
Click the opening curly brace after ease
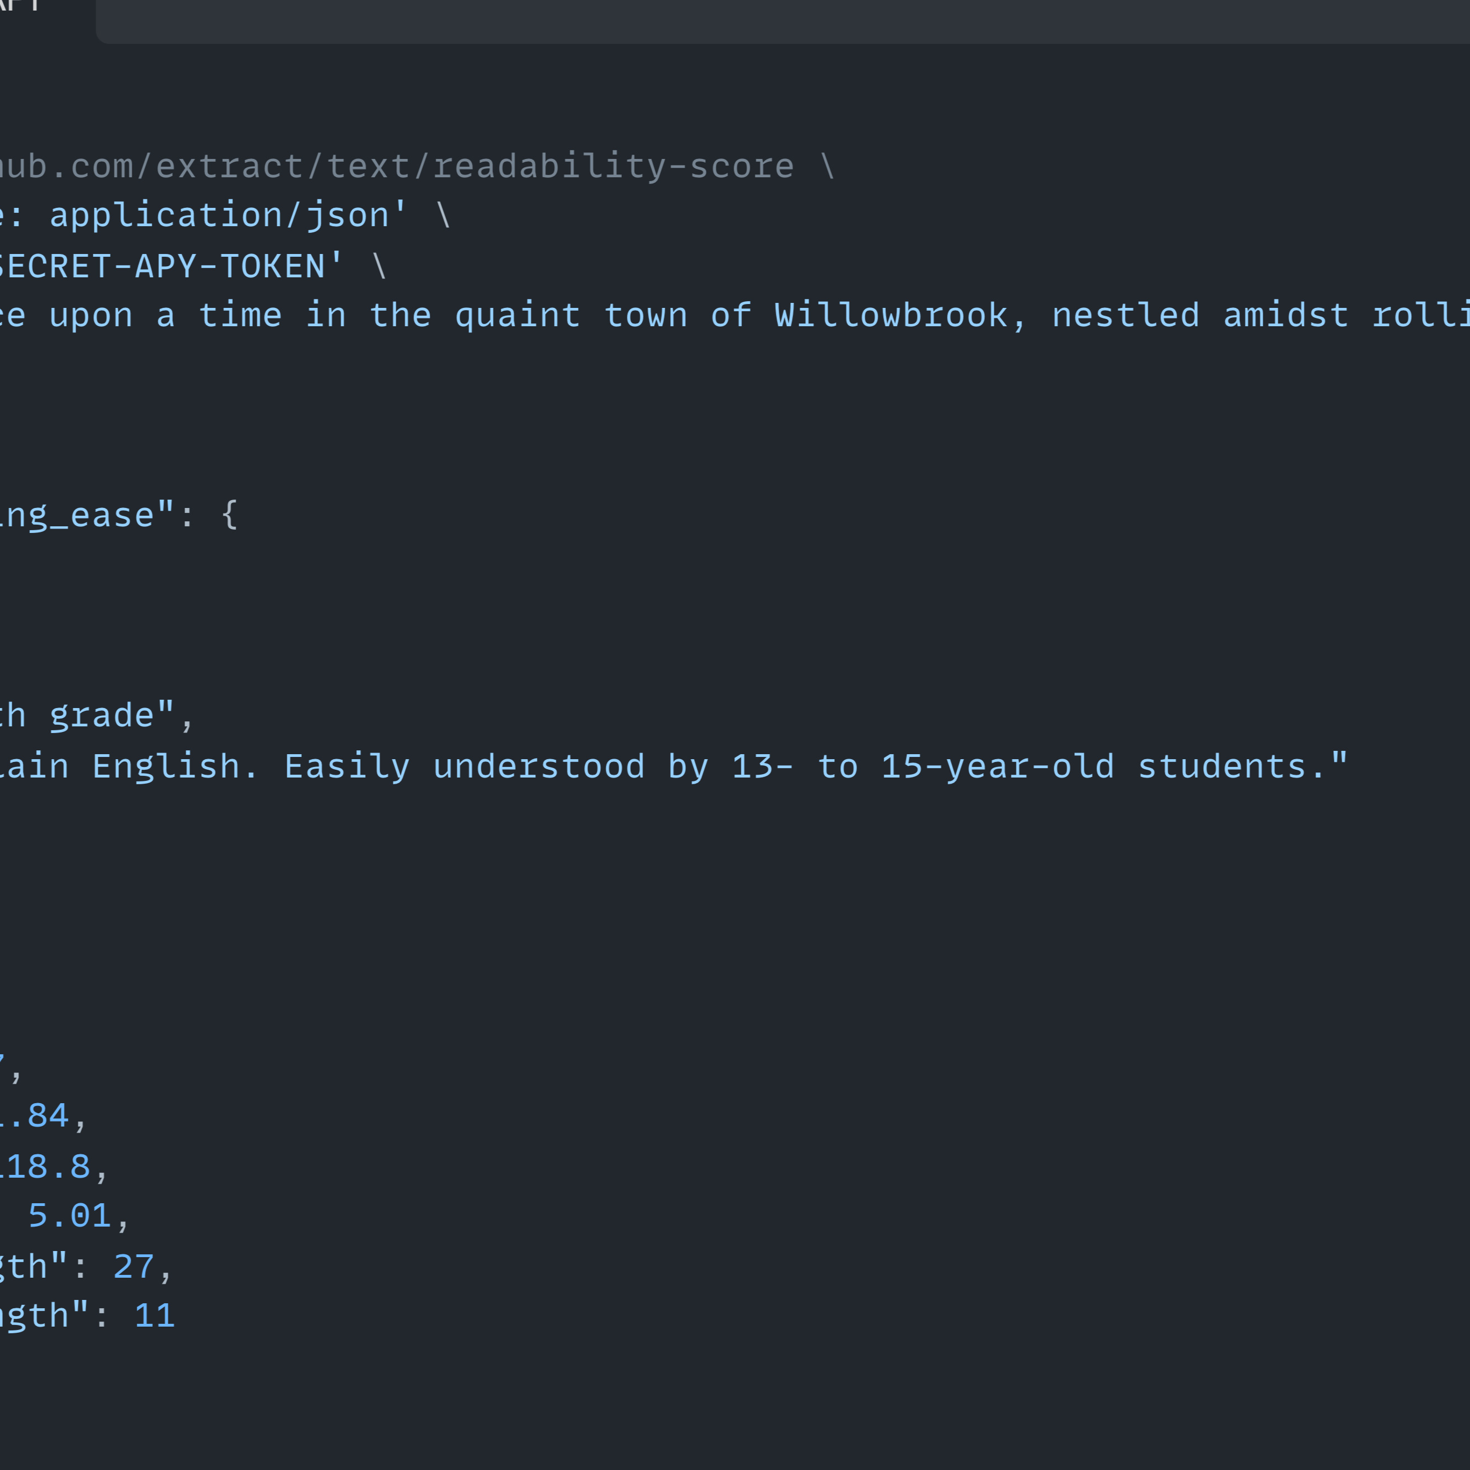pos(230,515)
